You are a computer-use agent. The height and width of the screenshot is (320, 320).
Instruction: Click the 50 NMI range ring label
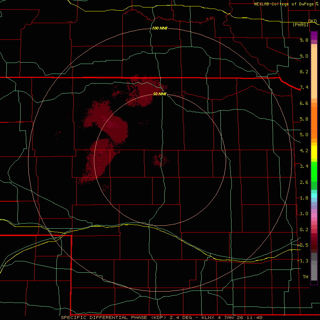[x=160, y=94]
